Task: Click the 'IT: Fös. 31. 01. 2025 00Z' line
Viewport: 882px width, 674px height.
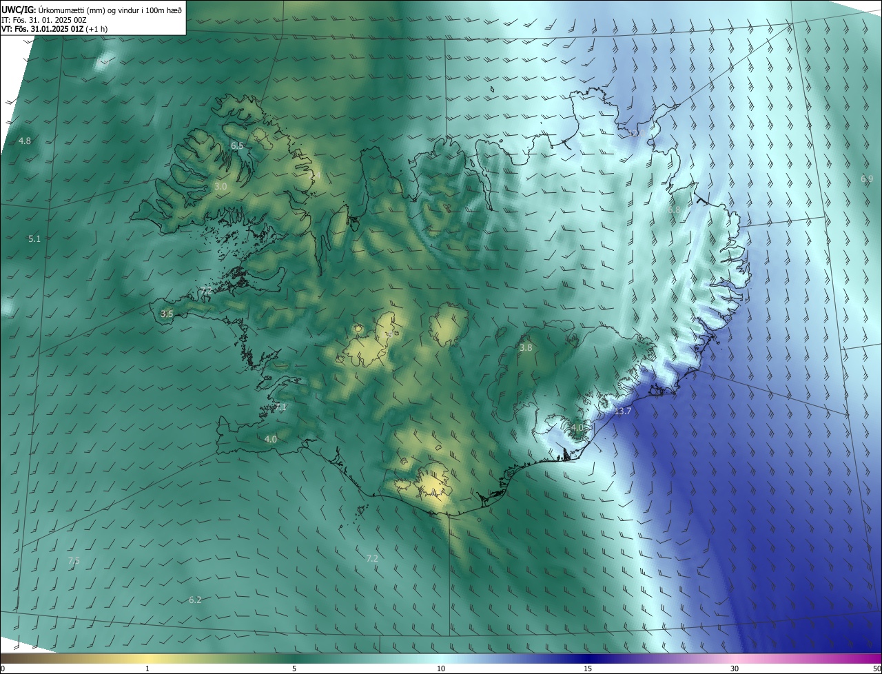Action: click(43, 19)
